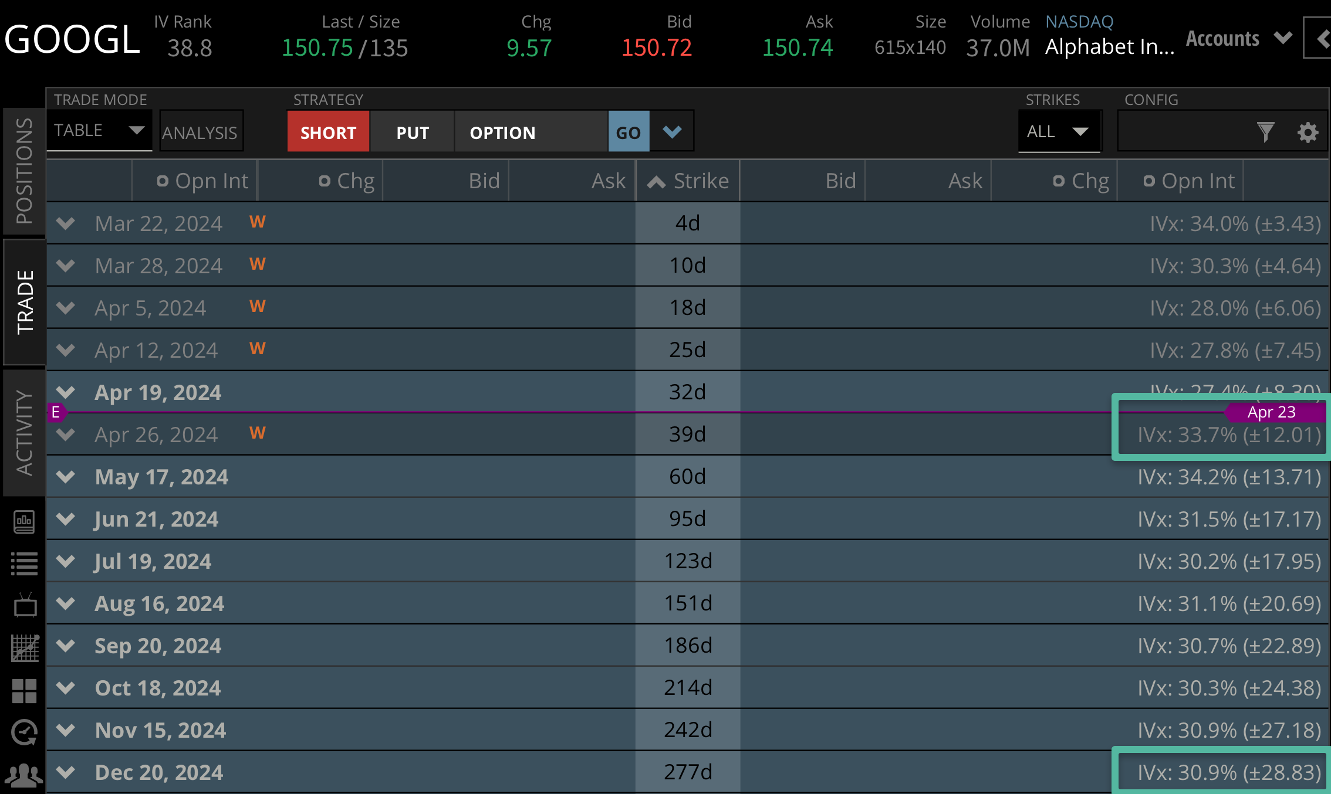This screenshot has width=1331, height=794.
Task: Expand the May 17, 2024 expiration
Action: click(66, 477)
